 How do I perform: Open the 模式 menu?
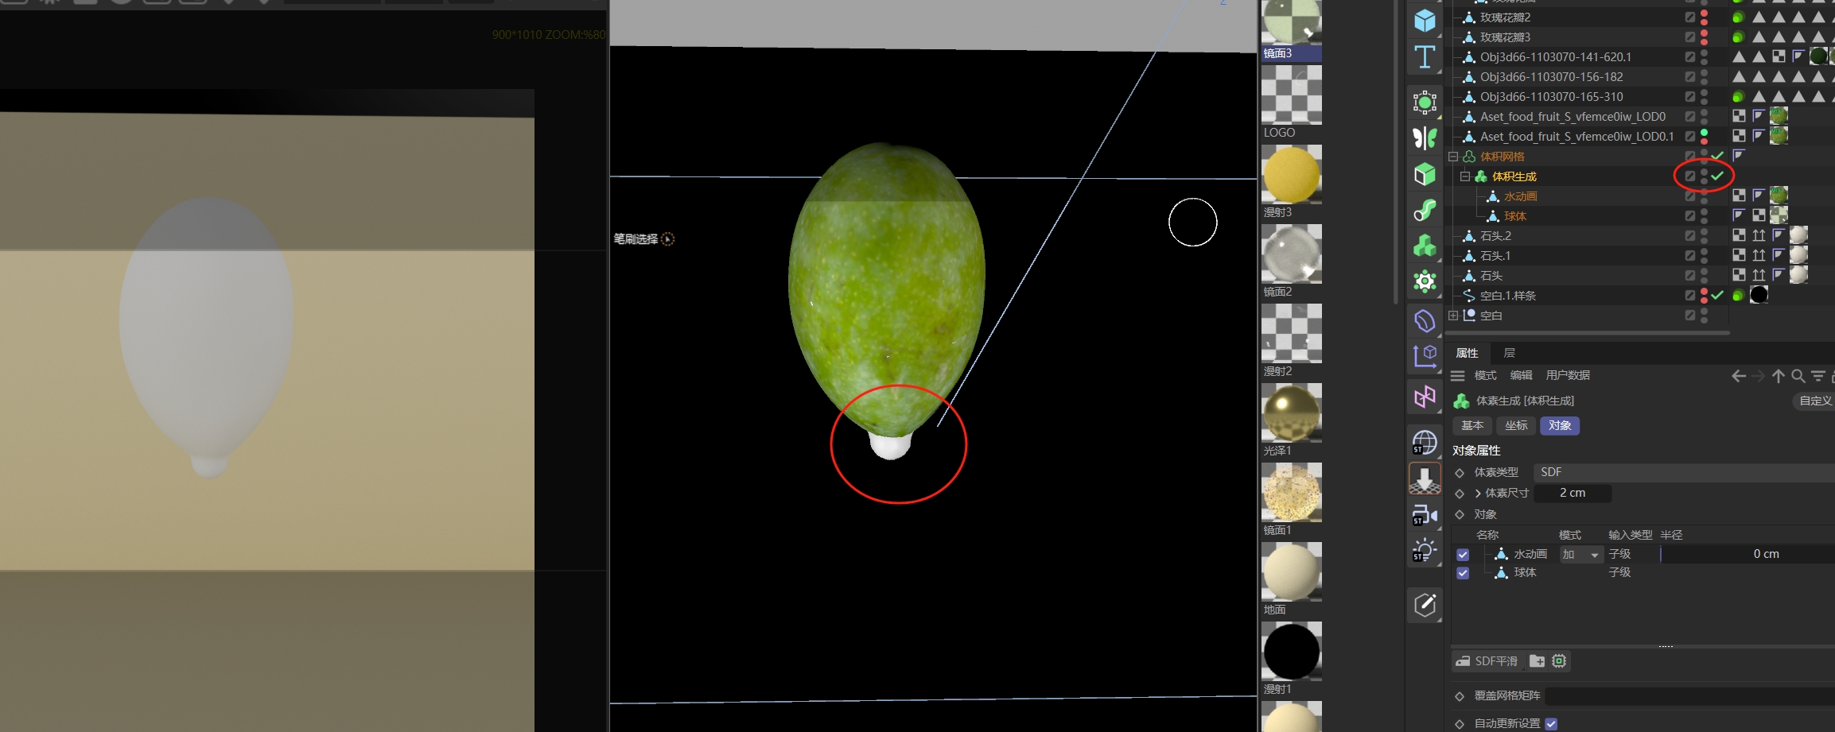1485,375
